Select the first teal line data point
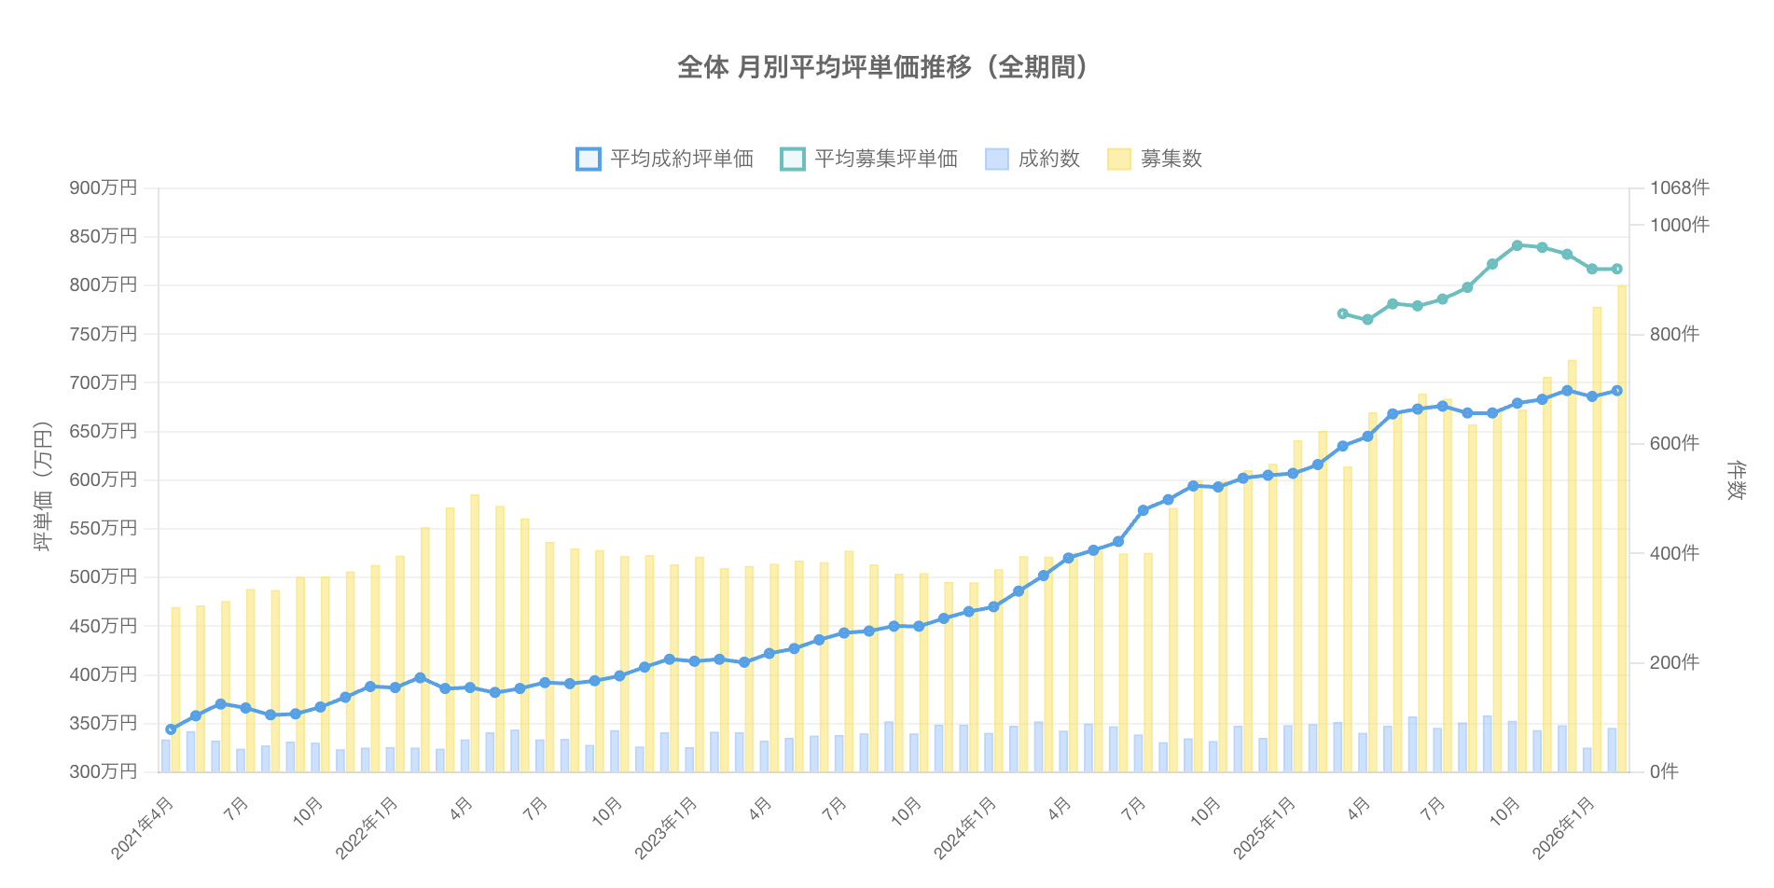1774x888 pixels. pos(1342,313)
